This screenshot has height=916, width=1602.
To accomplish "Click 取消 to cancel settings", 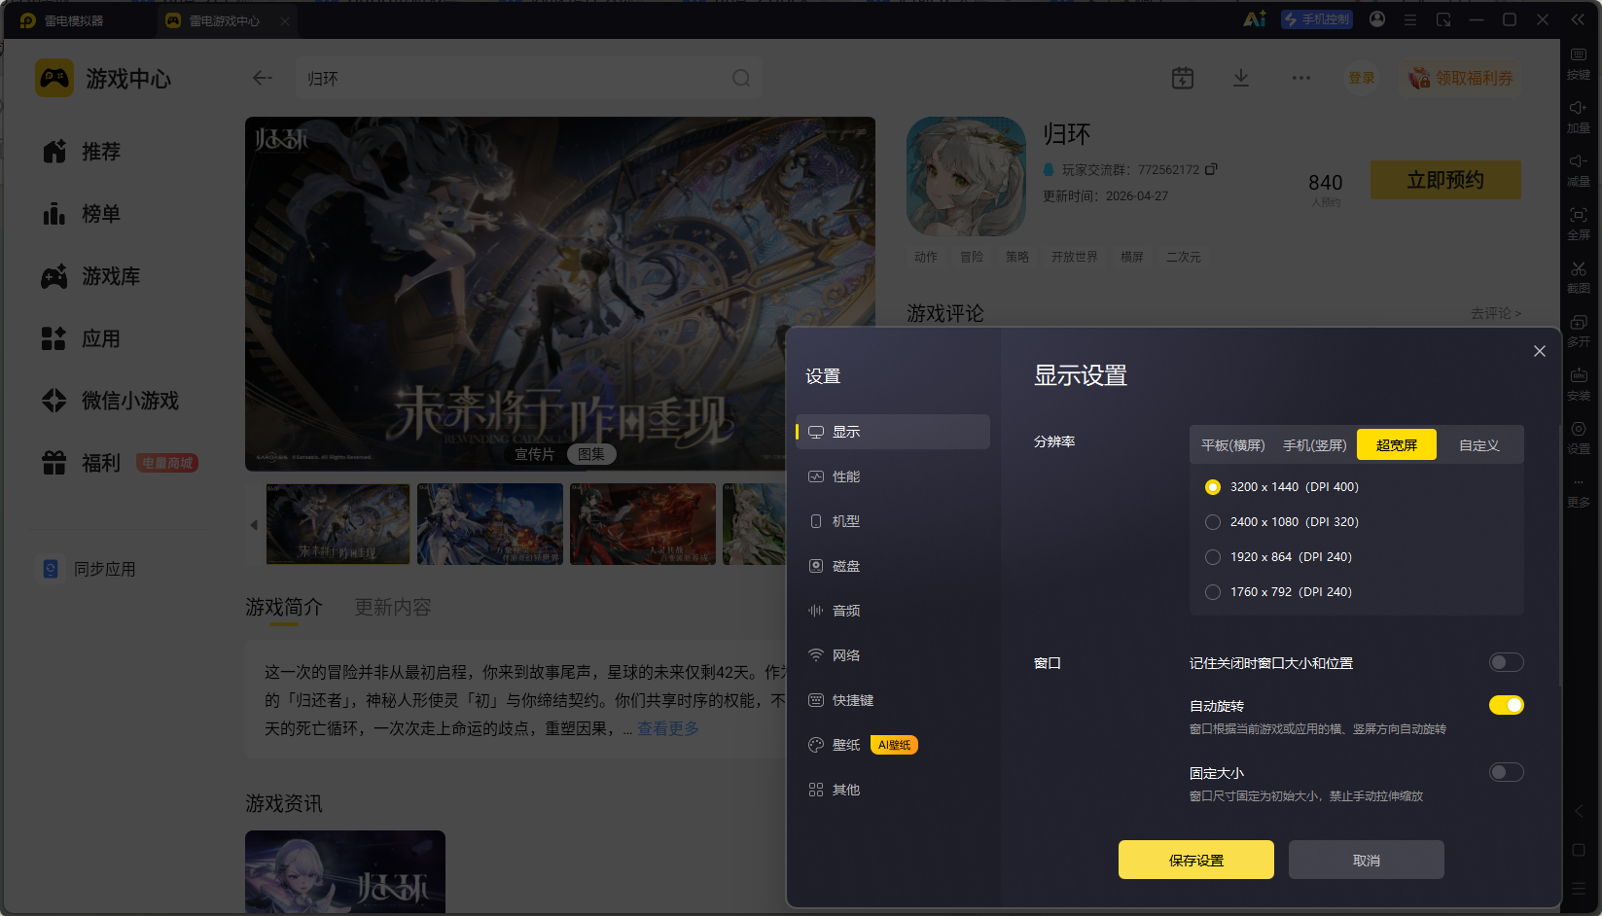I will [1367, 860].
